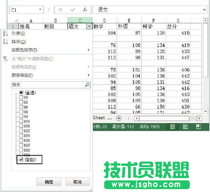Add a new sheet with plus icon

click(119, 118)
